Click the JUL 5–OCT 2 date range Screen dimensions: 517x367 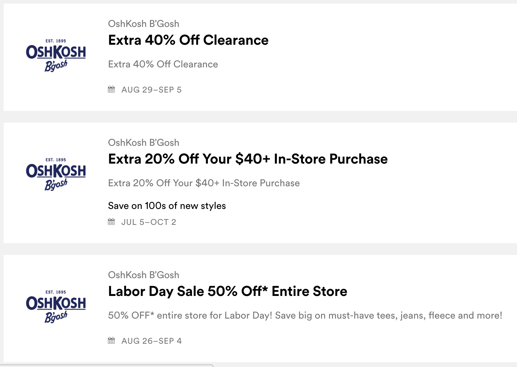pos(149,222)
